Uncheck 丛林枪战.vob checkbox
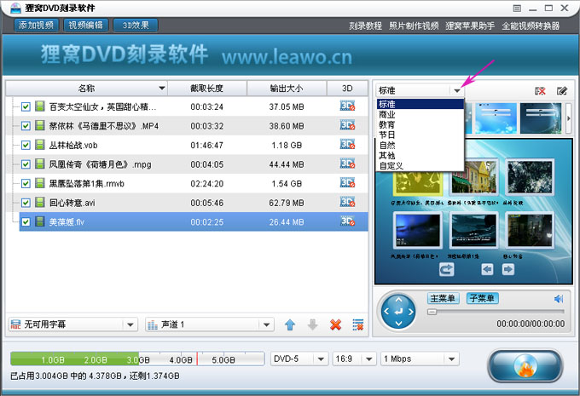 click(x=26, y=145)
